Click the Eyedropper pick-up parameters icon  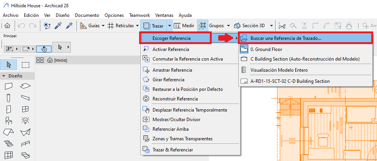pyautogui.click(x=58, y=26)
